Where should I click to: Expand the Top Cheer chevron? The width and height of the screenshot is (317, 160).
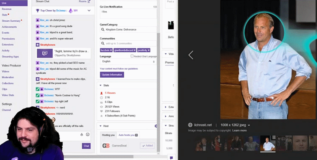89,10
